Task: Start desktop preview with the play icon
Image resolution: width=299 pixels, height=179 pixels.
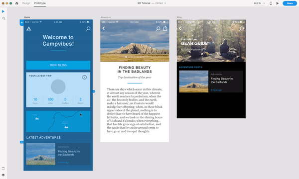Action: [278, 3]
